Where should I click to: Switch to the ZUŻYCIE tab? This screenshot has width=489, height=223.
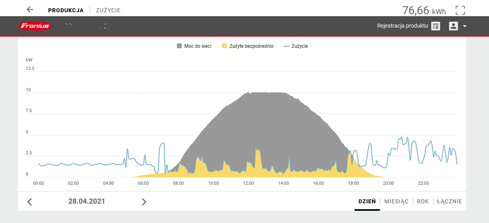coord(108,10)
